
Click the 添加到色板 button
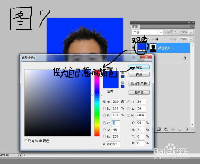click(x=139, y=83)
